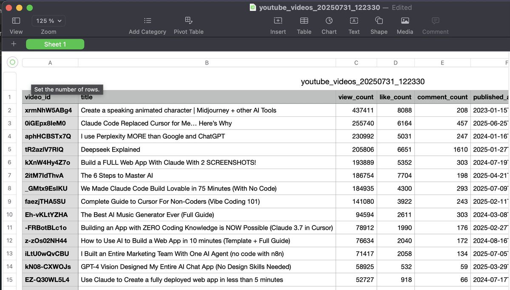Select row 5 header
510x290 pixels.
pos(9,149)
